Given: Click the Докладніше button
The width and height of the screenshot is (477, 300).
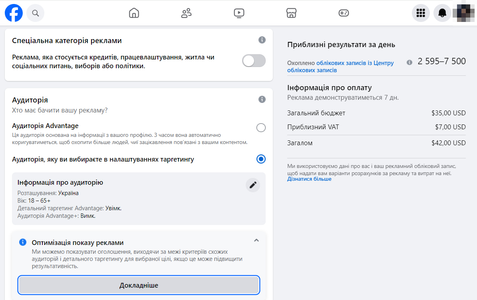Looking at the screenshot, I should click(x=139, y=285).
